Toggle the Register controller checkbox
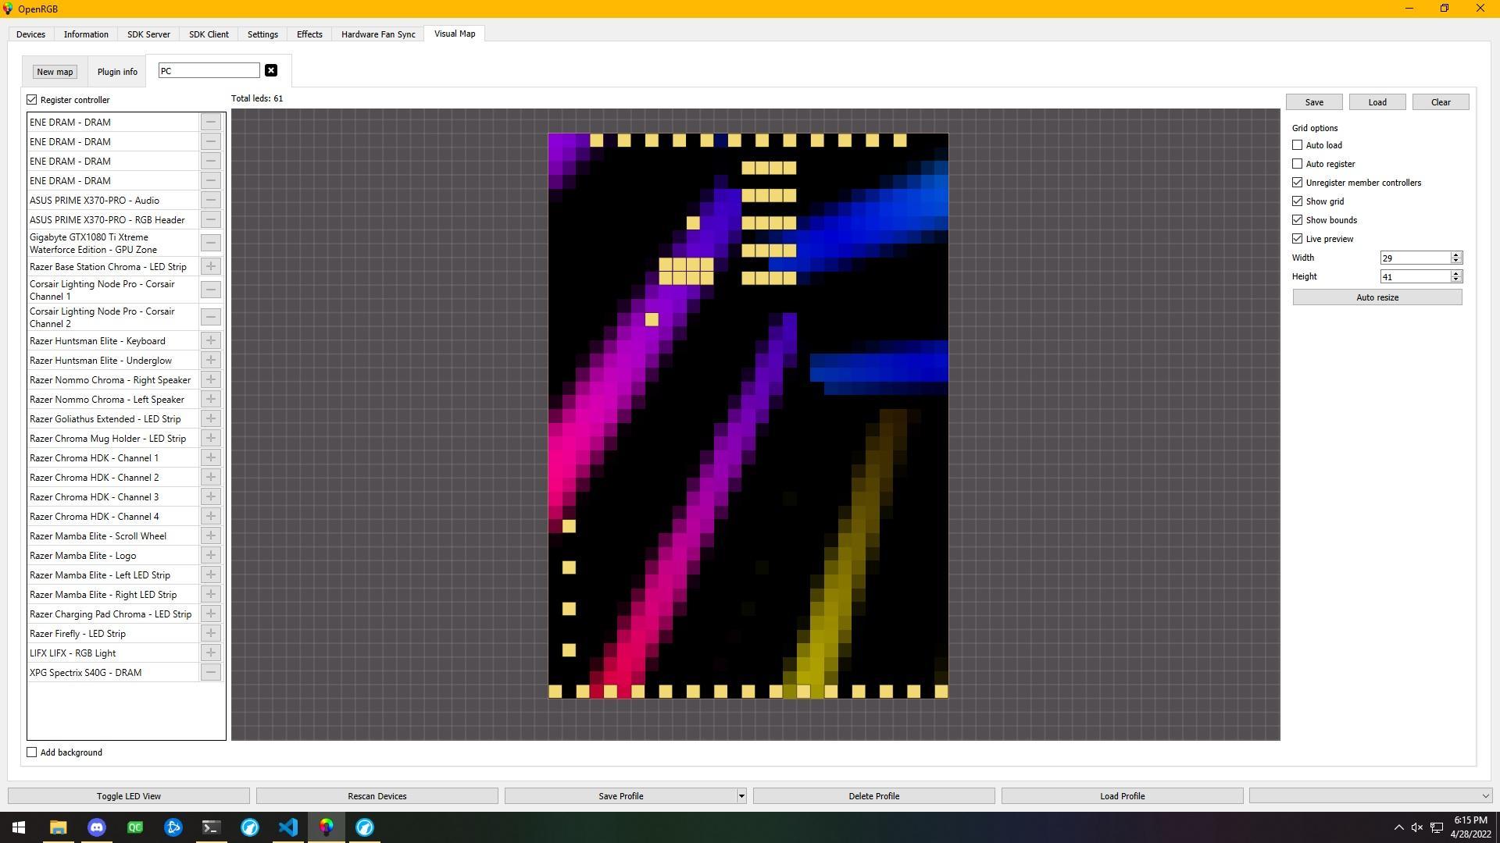The width and height of the screenshot is (1500, 843). 32,100
